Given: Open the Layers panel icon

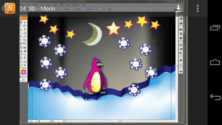Looking at the screenshot, I should 181,71.
